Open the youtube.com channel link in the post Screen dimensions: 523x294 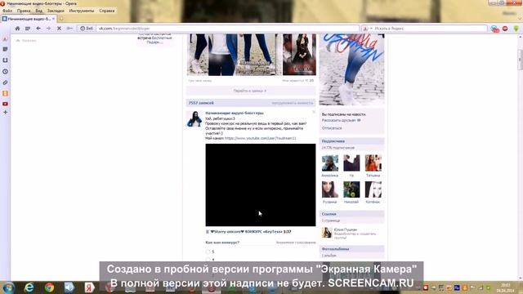[x=260, y=138]
